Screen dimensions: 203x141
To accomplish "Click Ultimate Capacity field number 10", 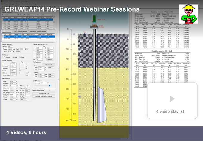I will click(x=50, y=57).
